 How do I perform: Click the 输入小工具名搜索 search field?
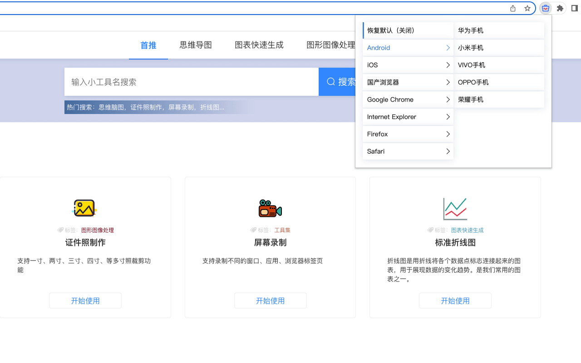click(192, 82)
